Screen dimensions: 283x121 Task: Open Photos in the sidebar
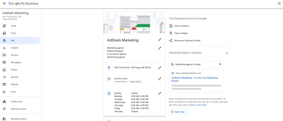click(14, 70)
